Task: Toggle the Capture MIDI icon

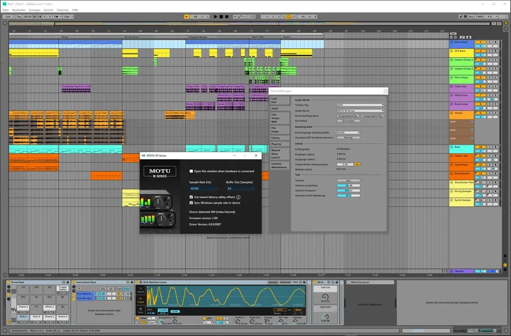Action: click(x=249, y=17)
